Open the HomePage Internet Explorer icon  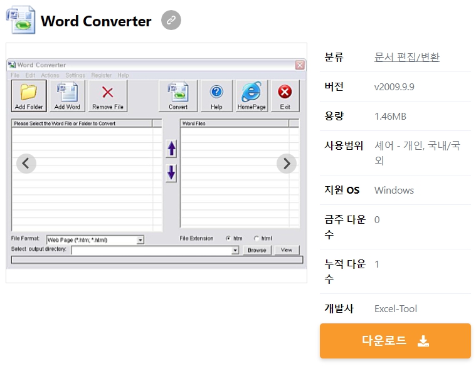tap(251, 91)
